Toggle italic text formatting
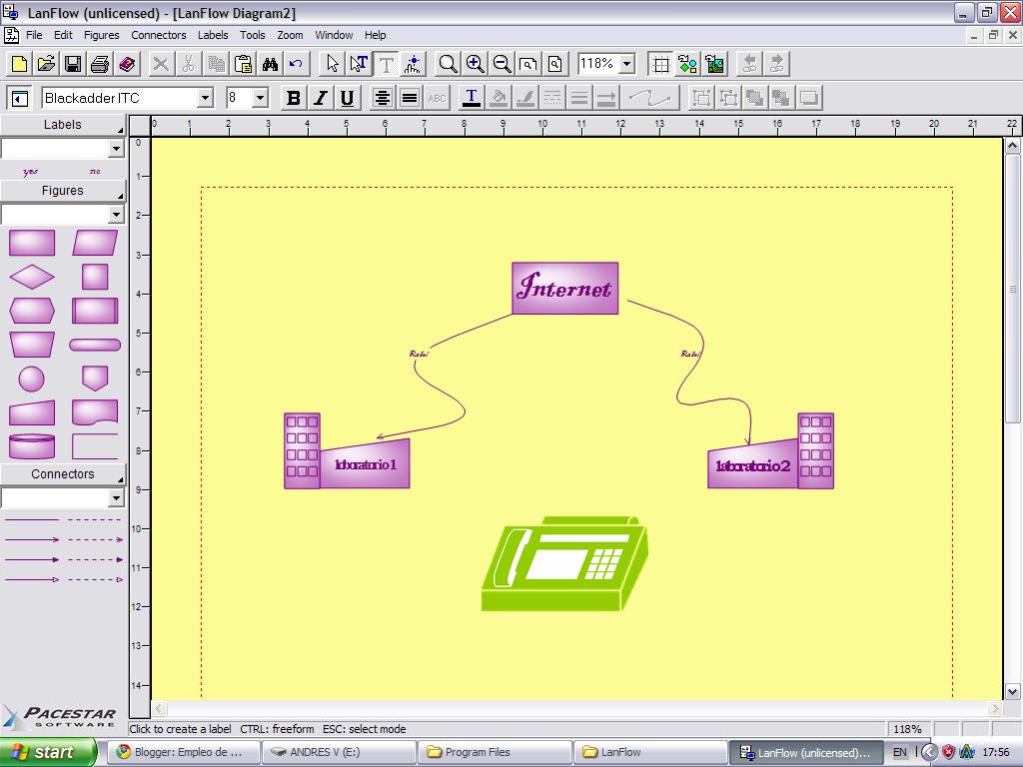This screenshot has width=1023, height=767. tap(318, 97)
